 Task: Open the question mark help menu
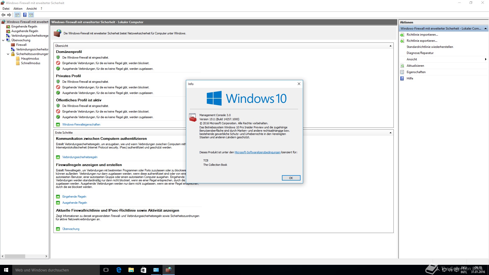click(41, 9)
